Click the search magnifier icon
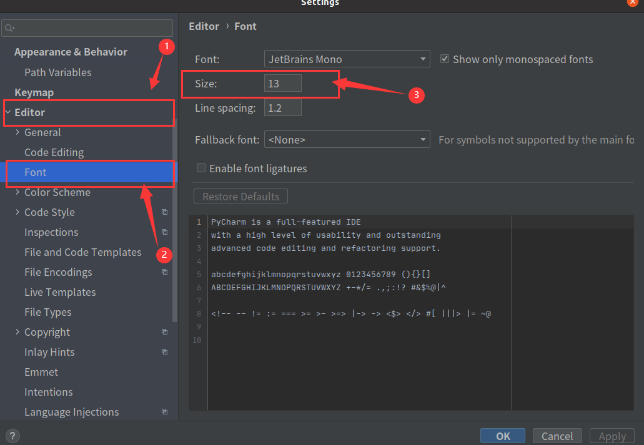This screenshot has height=445, width=644. click(9, 28)
